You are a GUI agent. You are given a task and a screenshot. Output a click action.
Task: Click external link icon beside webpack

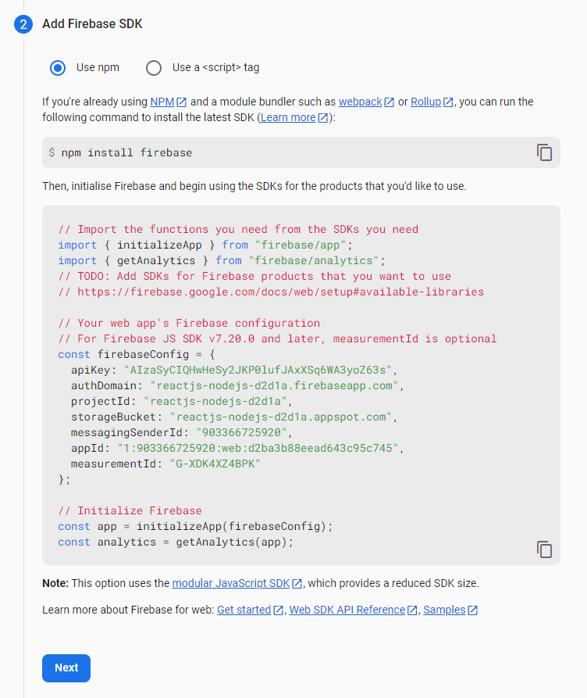pos(390,102)
